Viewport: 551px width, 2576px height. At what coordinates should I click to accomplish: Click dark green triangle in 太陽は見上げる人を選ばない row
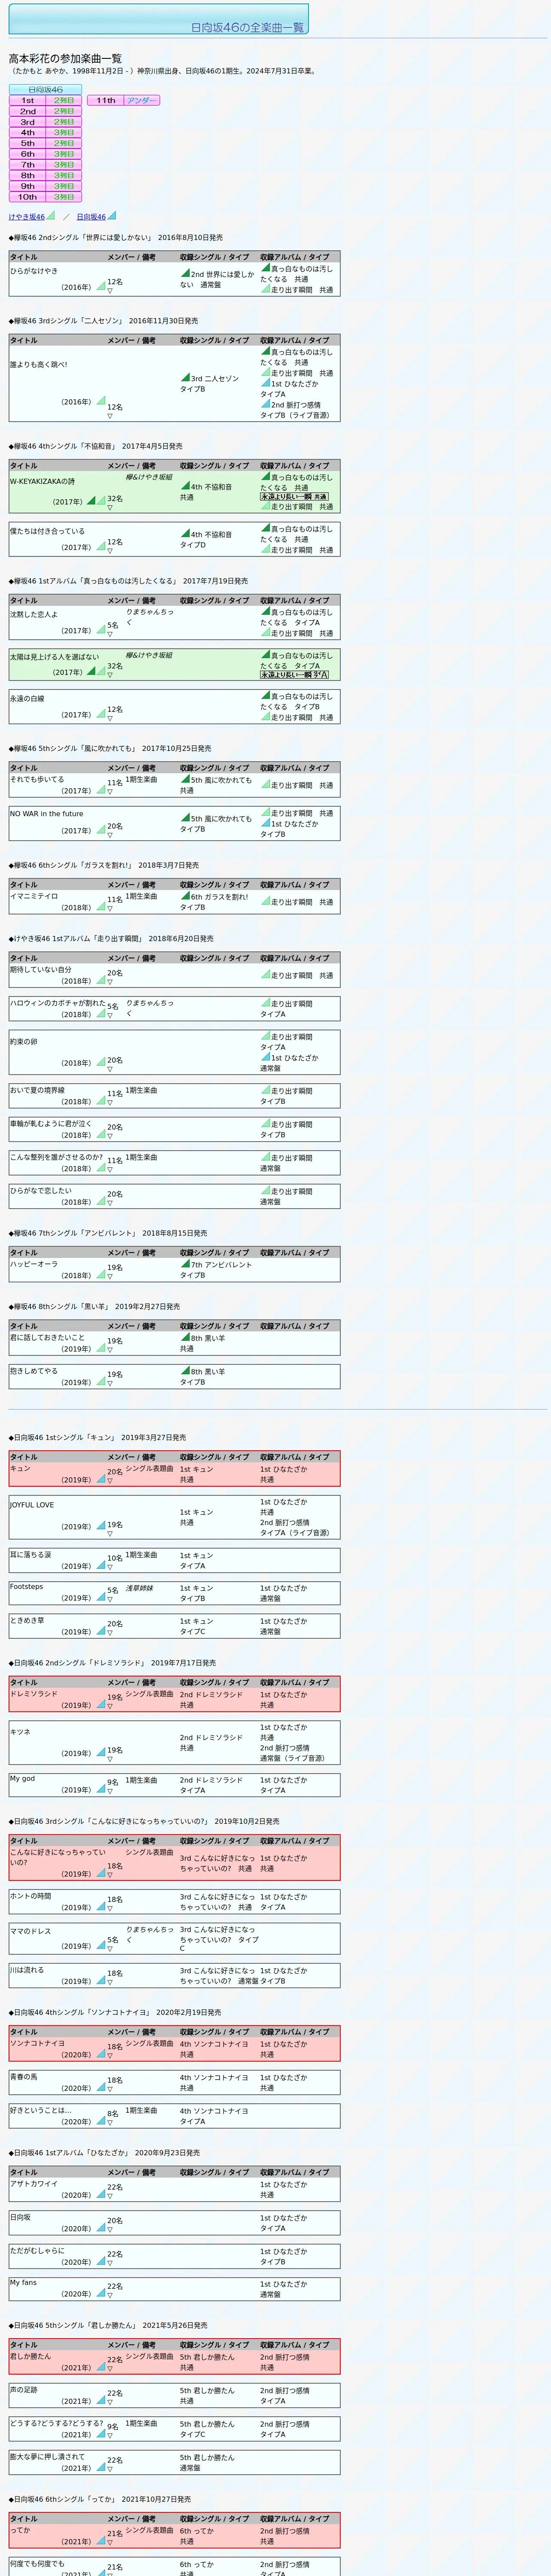coord(91,671)
